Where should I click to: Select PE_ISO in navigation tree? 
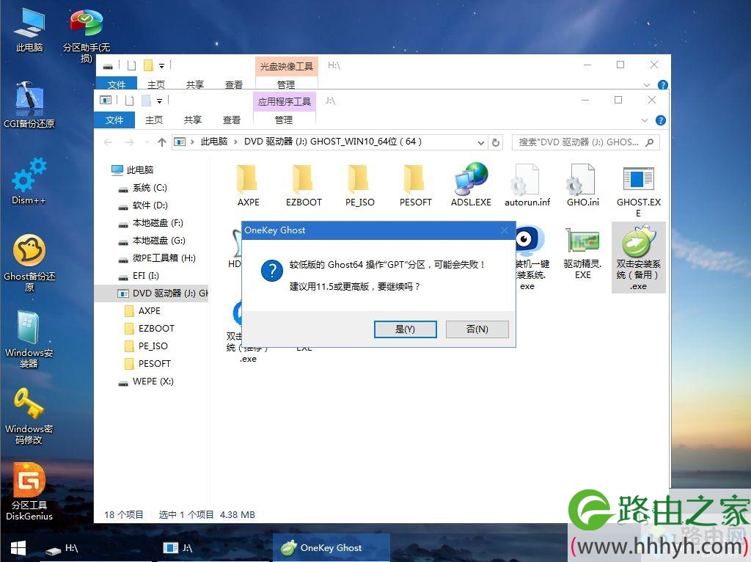(146, 346)
